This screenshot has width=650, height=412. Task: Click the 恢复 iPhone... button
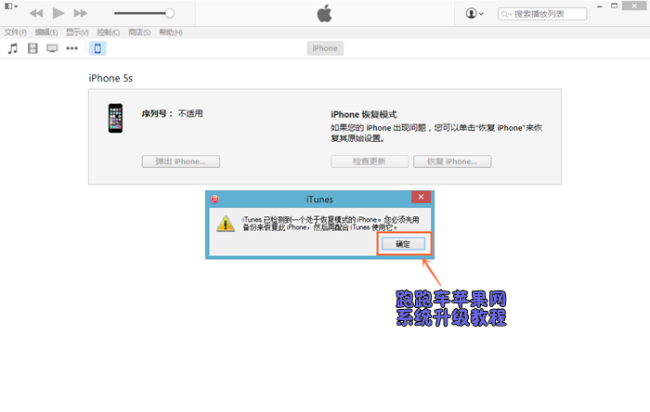[x=452, y=161]
